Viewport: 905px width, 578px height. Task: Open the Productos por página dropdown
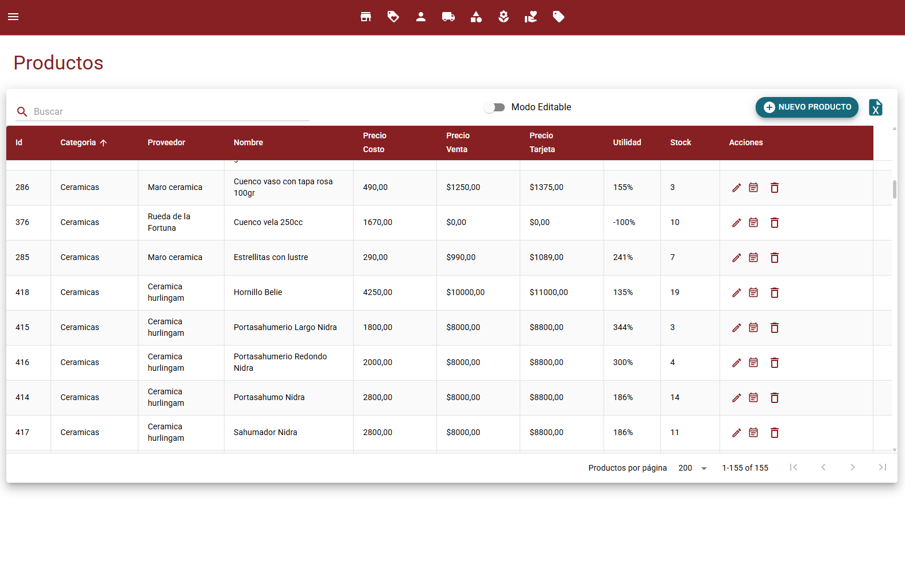click(692, 468)
